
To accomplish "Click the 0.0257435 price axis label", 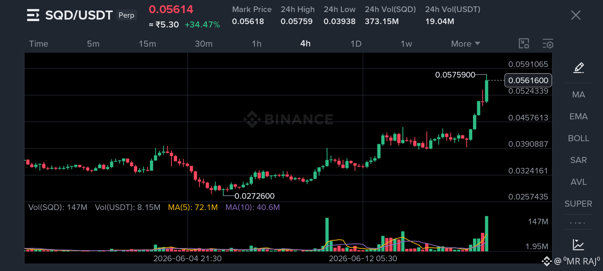I will [x=528, y=197].
